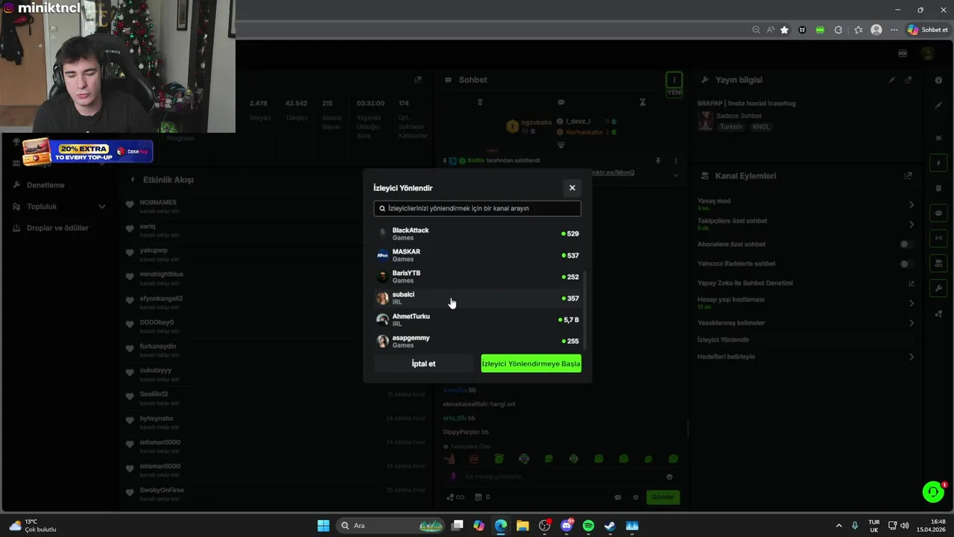954x537 pixels.
Task: Click the Turkish tag in Yayın bilgisi
Action: (x=731, y=127)
